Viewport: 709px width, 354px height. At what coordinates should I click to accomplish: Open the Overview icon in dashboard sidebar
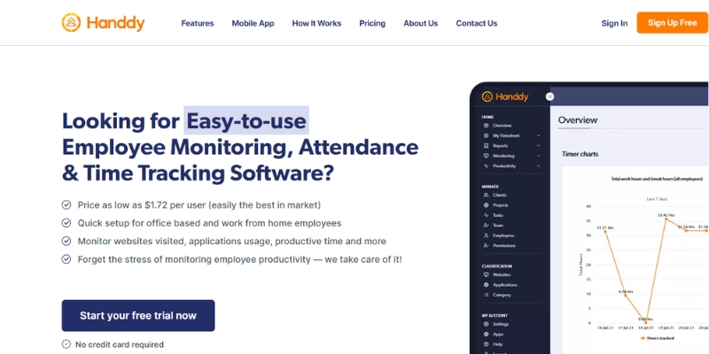click(x=487, y=126)
